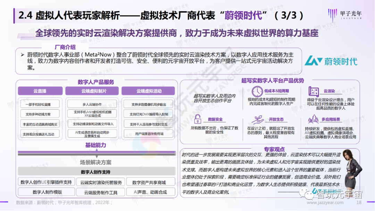375x211 pixels.
Task: Click the 支持动捕录制和动画文件导入 box
Action: click(92, 124)
